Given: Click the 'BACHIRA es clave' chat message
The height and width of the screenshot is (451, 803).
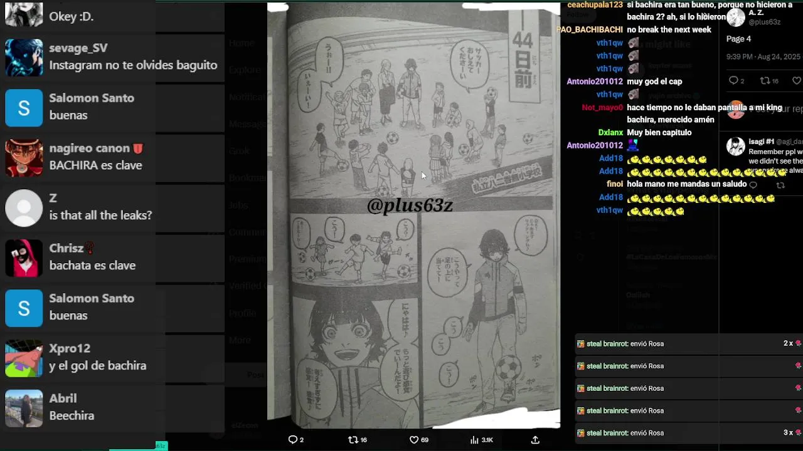Looking at the screenshot, I should click(95, 165).
